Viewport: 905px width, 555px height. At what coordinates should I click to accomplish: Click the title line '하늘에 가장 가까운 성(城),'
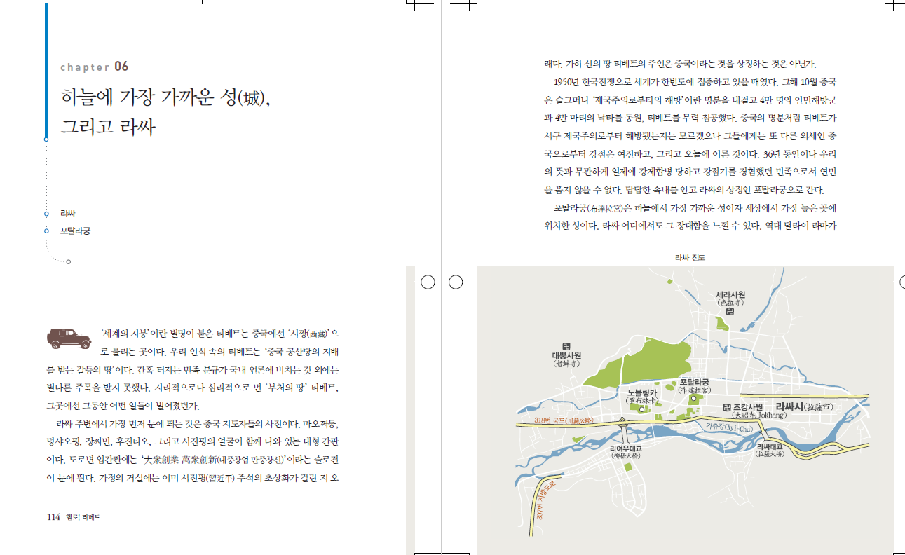165,97
